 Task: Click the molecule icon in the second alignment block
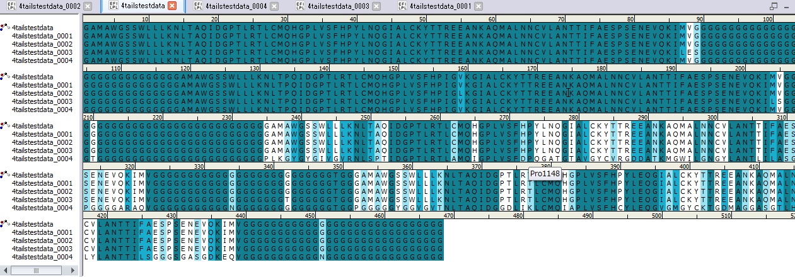(5, 77)
